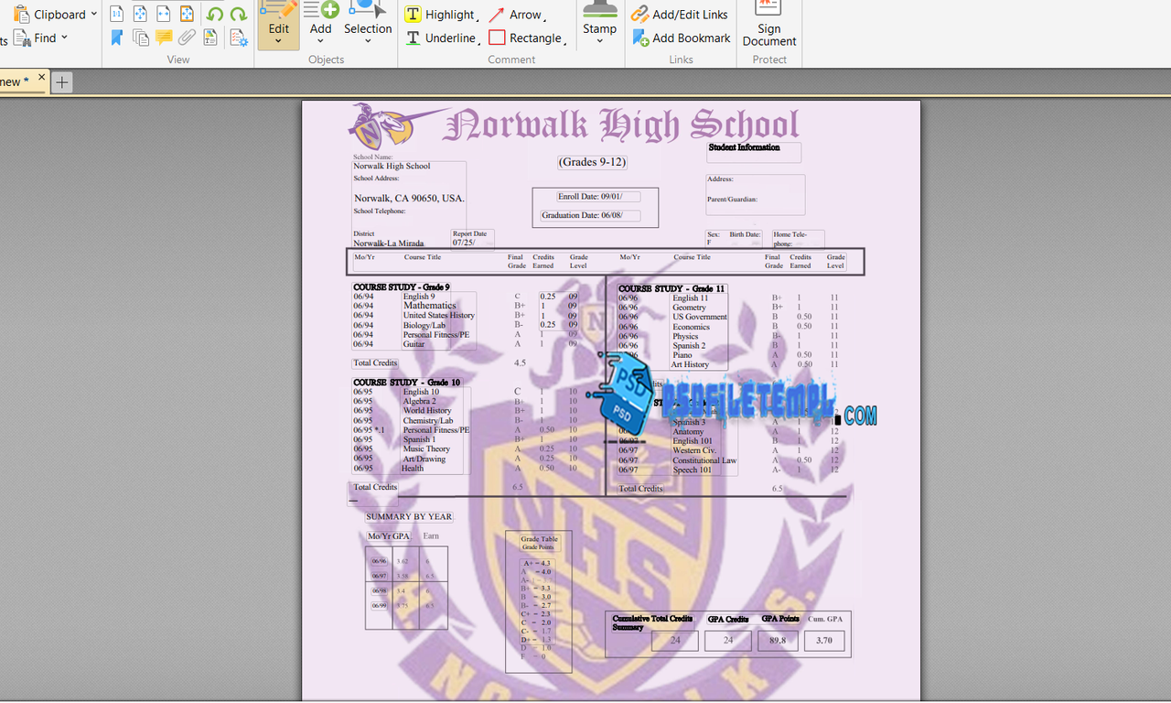Open the yellow Comments pane icon

click(x=164, y=38)
